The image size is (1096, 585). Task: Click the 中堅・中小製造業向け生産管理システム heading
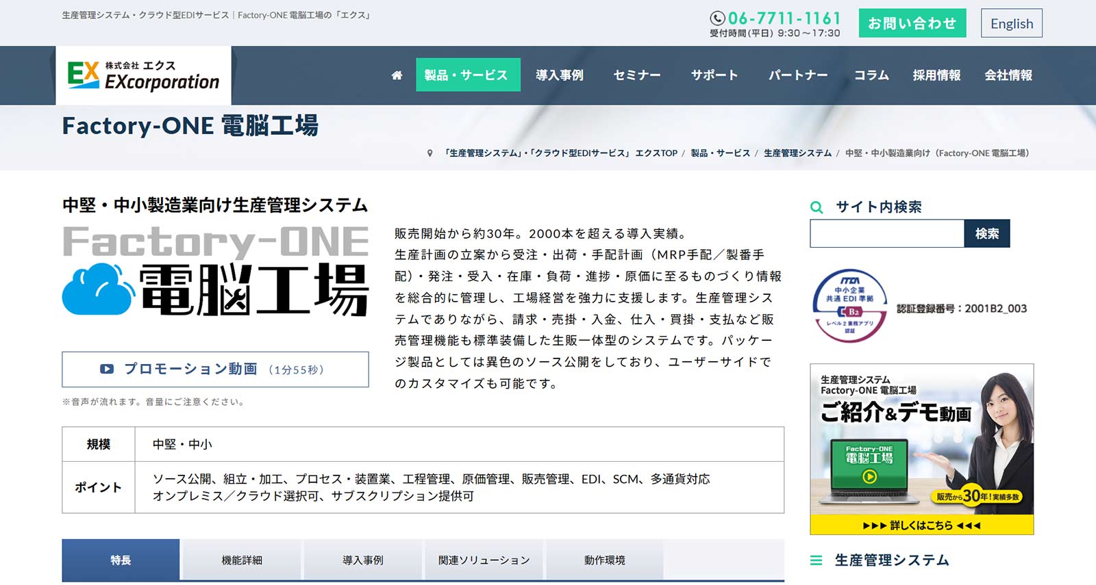click(215, 205)
